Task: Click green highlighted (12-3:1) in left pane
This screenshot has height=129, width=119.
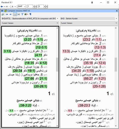Action: coord(41,47)
